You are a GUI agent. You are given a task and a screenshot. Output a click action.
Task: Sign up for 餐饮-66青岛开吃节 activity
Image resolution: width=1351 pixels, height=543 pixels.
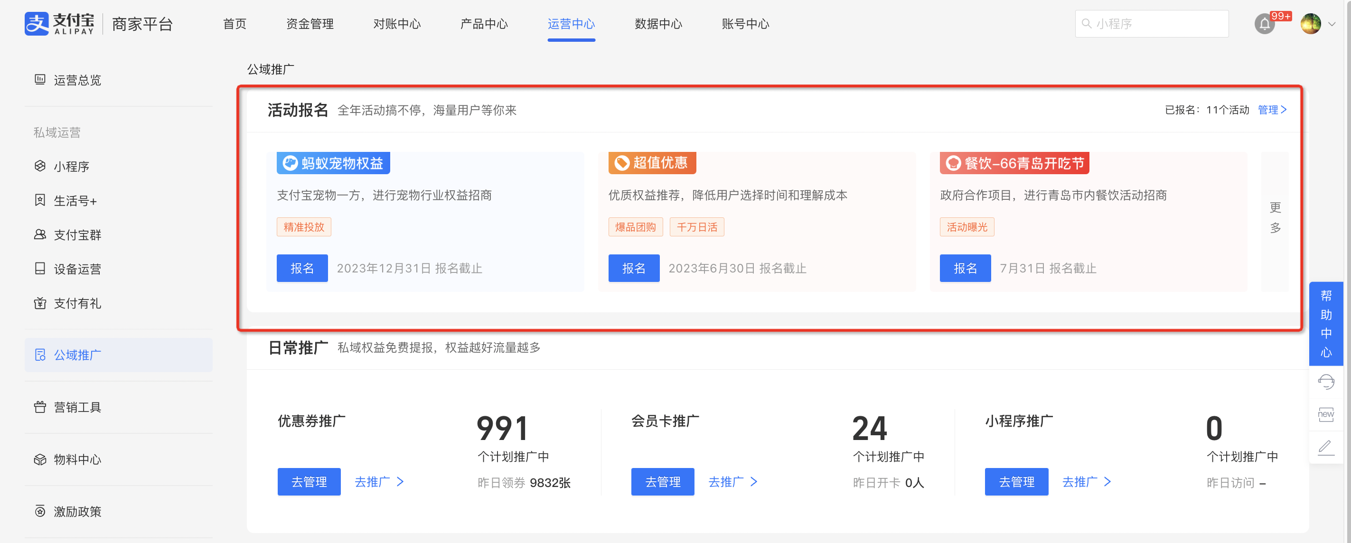[x=965, y=268]
